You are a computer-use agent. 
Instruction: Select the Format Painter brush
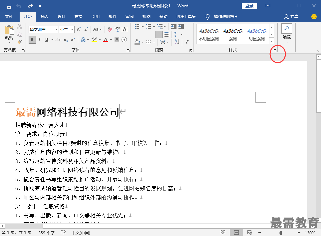coord(20,42)
